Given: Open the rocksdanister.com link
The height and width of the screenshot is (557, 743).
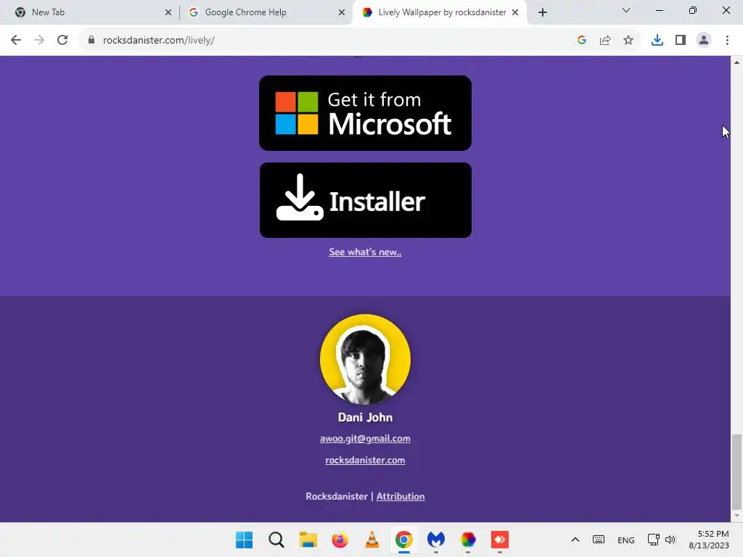Looking at the screenshot, I should pos(366,461).
